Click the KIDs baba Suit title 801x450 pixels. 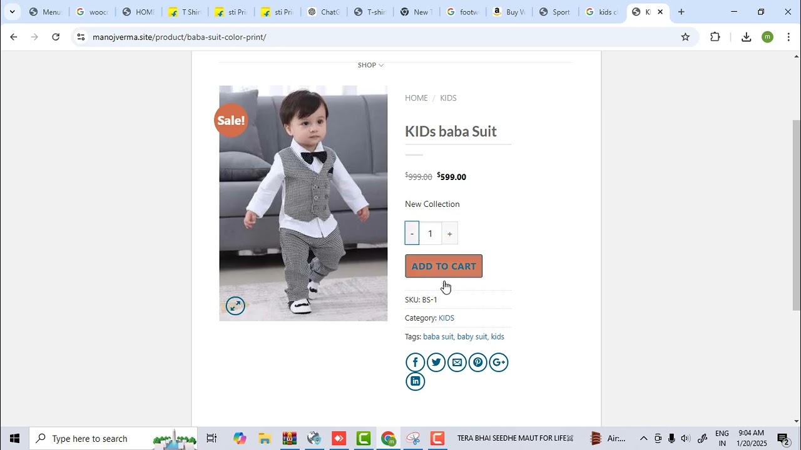pyautogui.click(x=451, y=131)
